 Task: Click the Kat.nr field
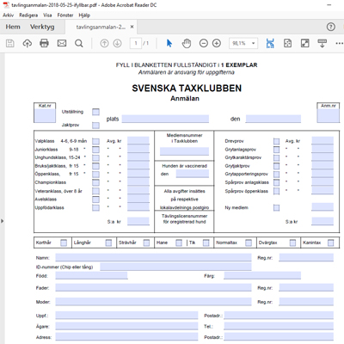45,115
